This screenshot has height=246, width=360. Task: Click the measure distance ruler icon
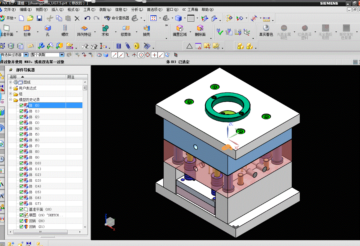click(266, 19)
